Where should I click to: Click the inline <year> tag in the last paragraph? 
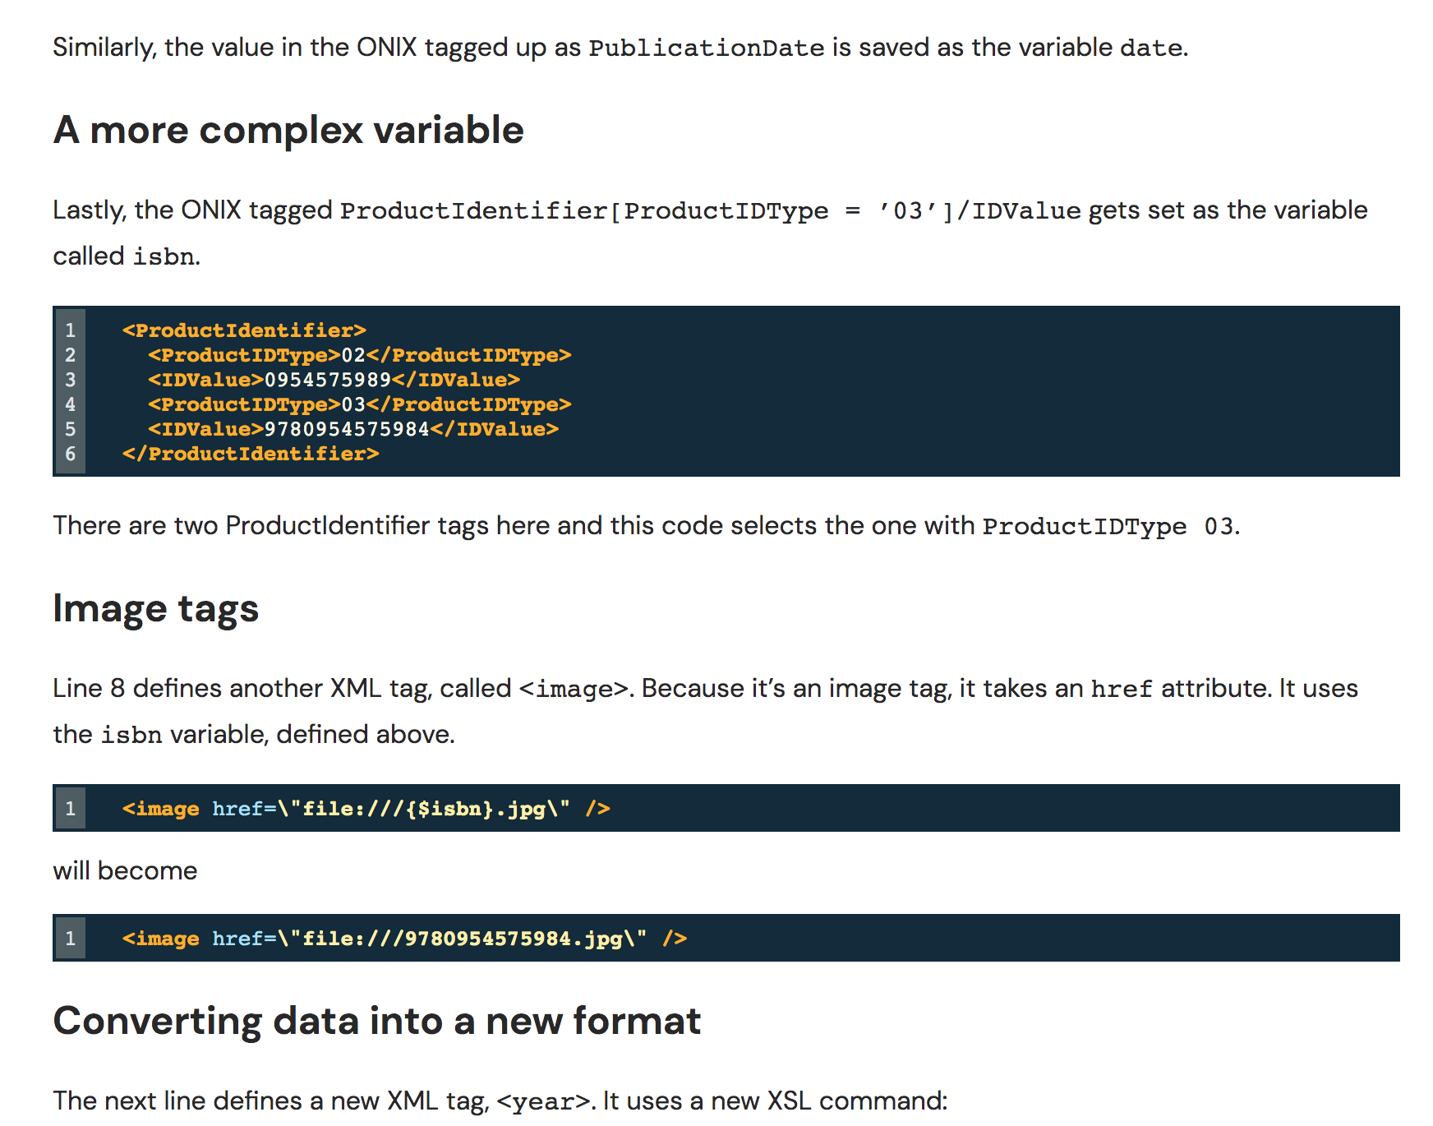544,1101
